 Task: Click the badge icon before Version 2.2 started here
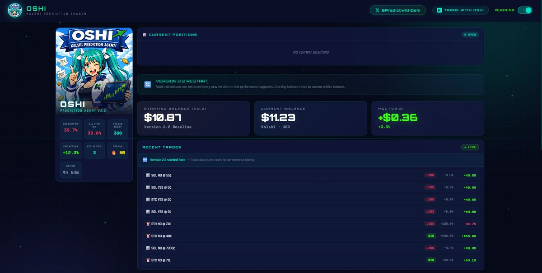pyautogui.click(x=145, y=159)
